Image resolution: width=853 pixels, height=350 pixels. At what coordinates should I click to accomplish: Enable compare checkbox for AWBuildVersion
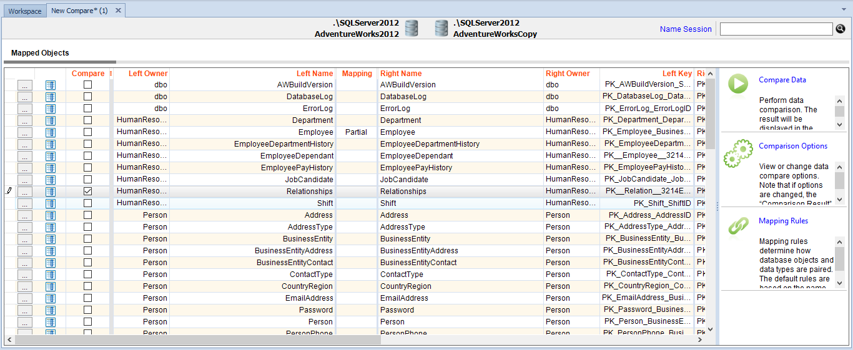pos(87,84)
